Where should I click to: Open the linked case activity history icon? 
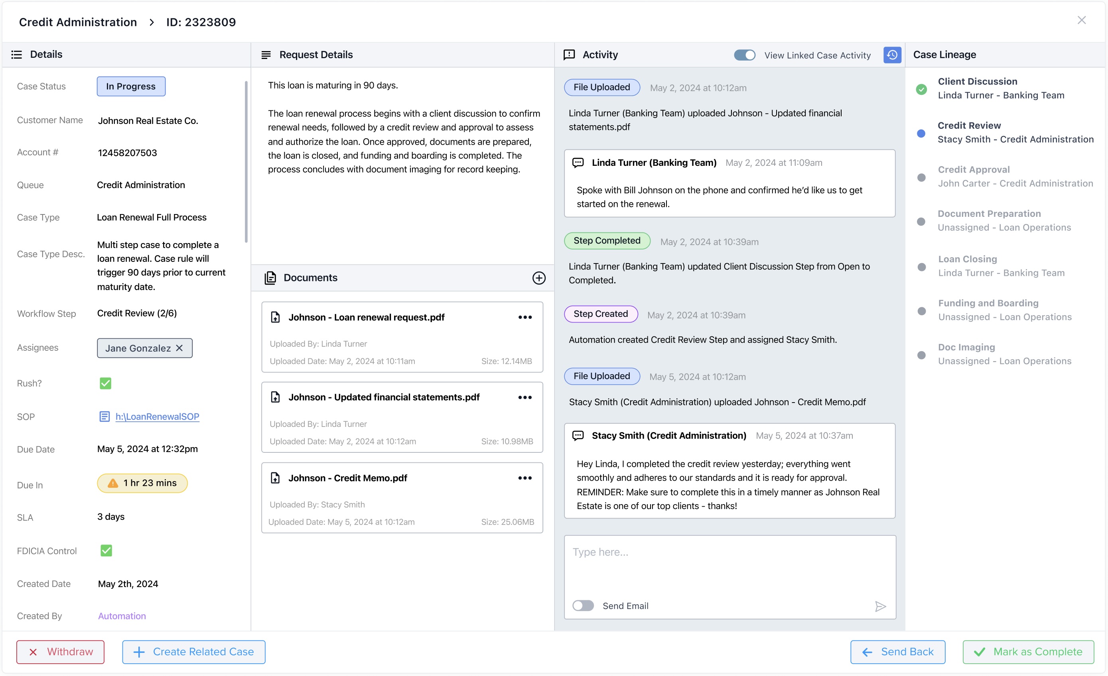(x=892, y=55)
